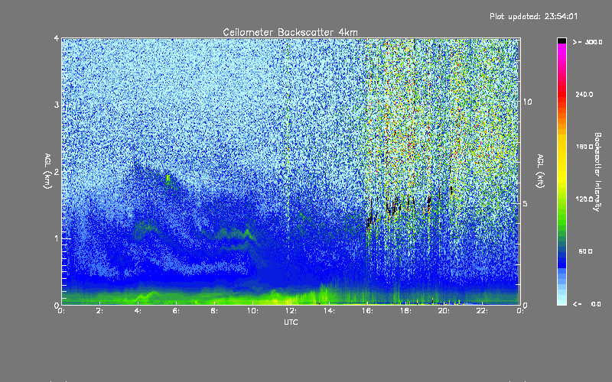The image size is (612, 382).
Task: Select the "22:" UTC tick label
Action: tap(481, 311)
